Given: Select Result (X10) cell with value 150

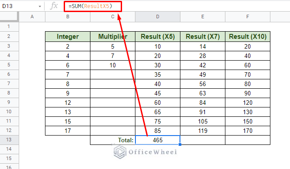Looking at the screenshot, I should click(x=248, y=121).
